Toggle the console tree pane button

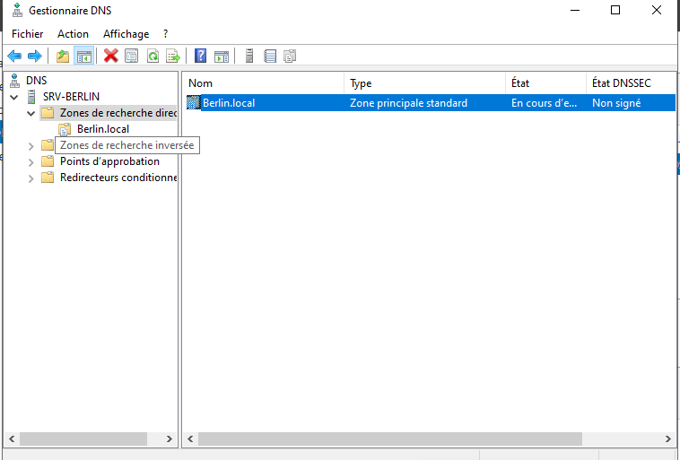coord(83,56)
